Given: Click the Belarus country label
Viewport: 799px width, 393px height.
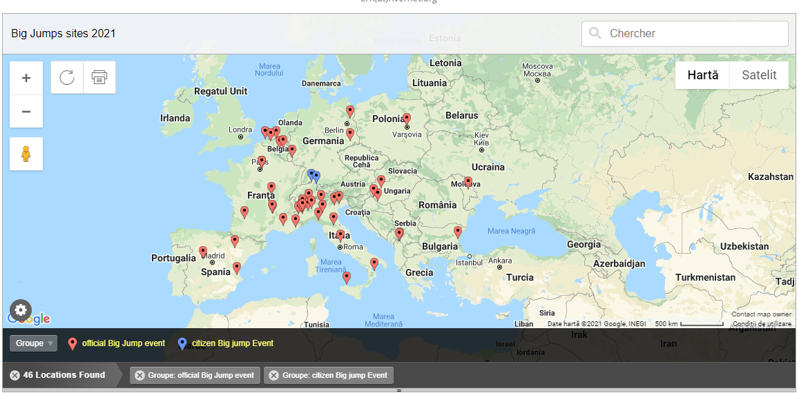Looking at the screenshot, I should click(462, 115).
